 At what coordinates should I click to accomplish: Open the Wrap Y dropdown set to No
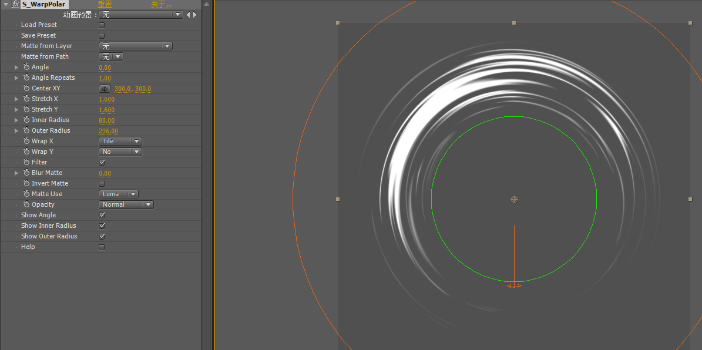point(120,152)
